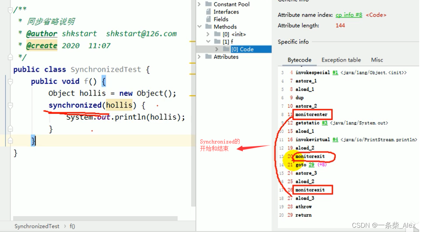Fold the synchronized block gutter marker
The height and width of the screenshot is (232, 421).
coord(10,105)
